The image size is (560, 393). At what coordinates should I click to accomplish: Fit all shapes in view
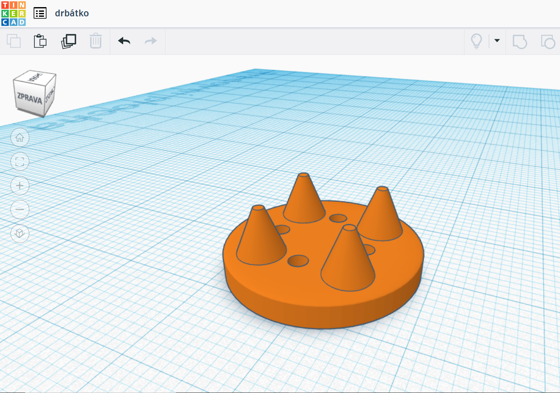tap(20, 162)
